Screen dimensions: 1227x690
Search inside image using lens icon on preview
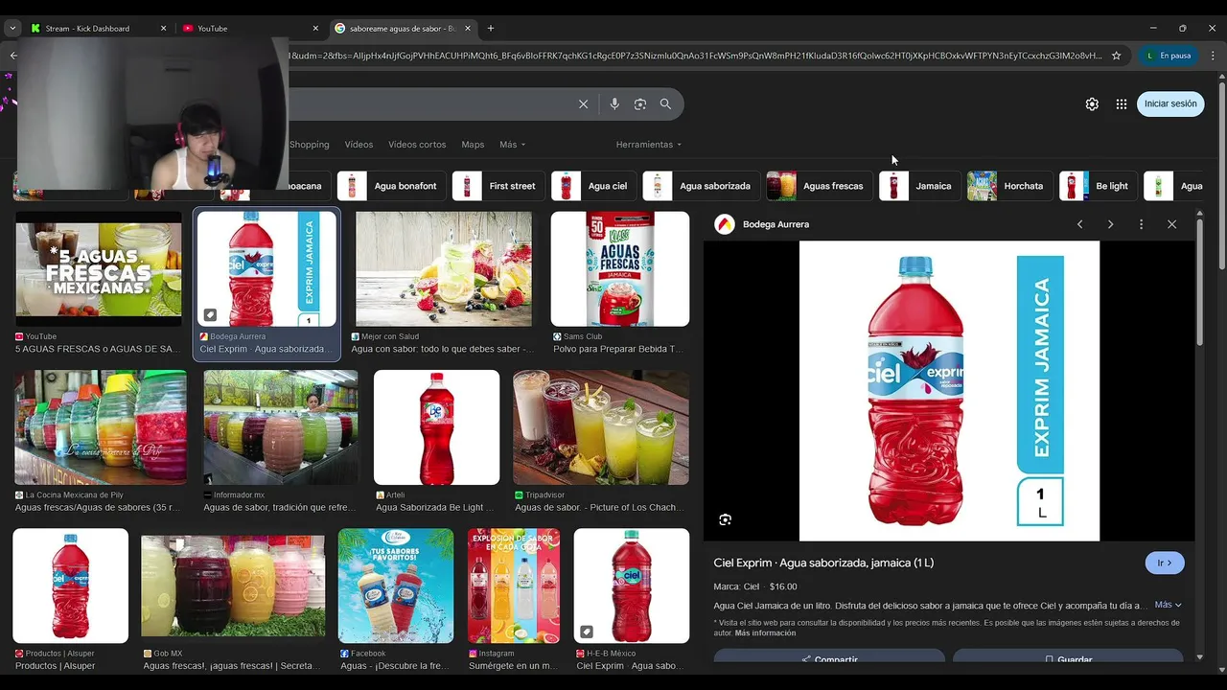(x=725, y=519)
